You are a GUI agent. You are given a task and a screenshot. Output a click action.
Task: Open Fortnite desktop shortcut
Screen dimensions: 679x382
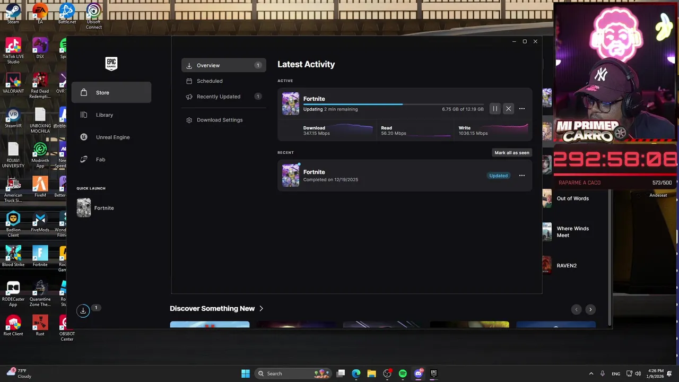40,256
